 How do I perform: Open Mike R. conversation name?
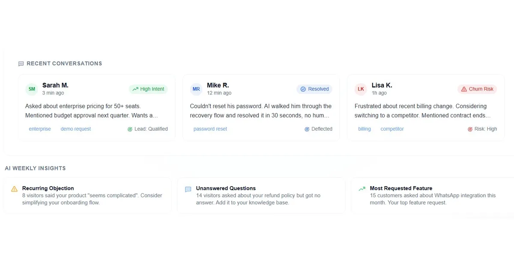click(x=218, y=85)
